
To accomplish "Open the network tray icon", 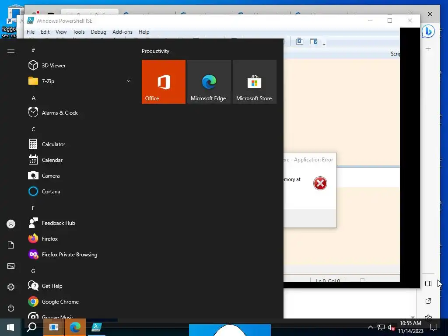I will (381, 327).
